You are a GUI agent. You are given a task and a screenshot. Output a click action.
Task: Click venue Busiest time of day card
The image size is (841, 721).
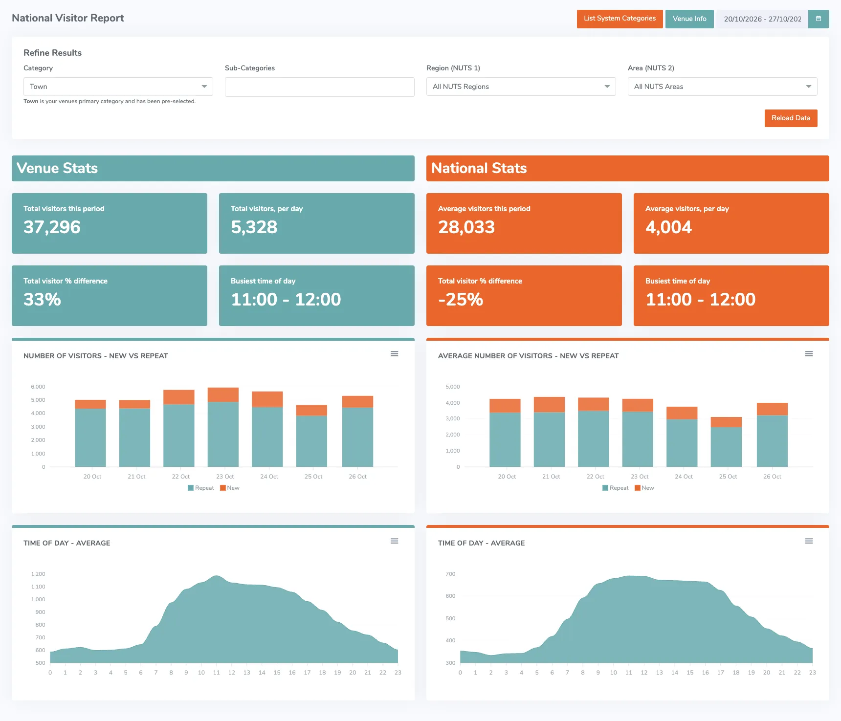click(317, 296)
